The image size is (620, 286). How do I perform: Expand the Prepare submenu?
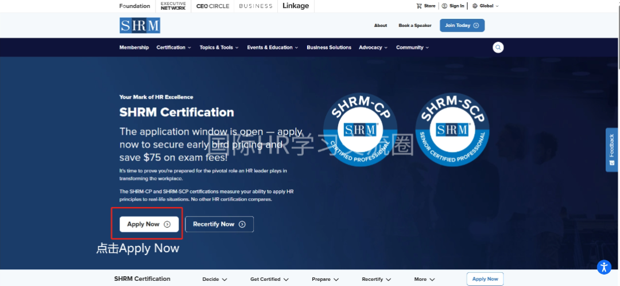pyautogui.click(x=325, y=279)
